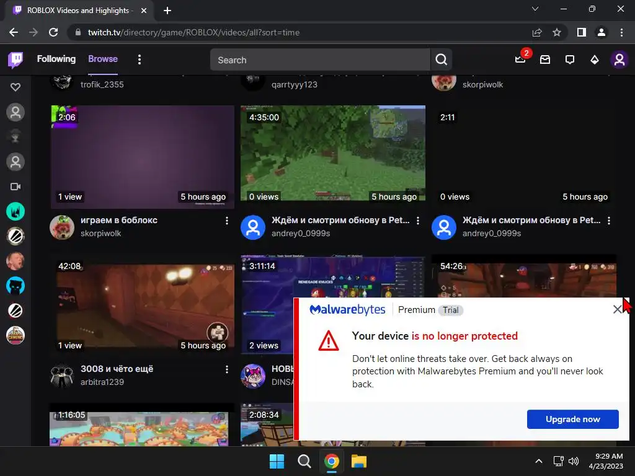The width and height of the screenshot is (635, 476).
Task: Play the 54:26 video thumbnail
Action: point(524,276)
